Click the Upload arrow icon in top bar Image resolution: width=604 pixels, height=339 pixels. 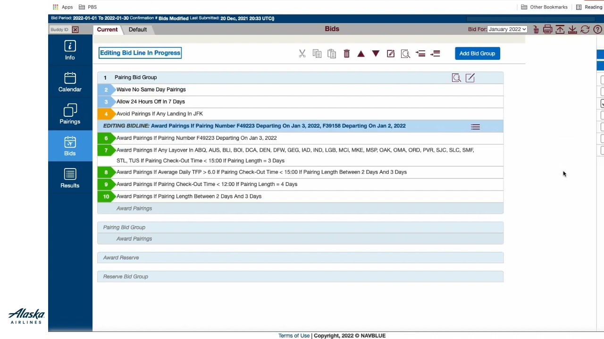[560, 30]
